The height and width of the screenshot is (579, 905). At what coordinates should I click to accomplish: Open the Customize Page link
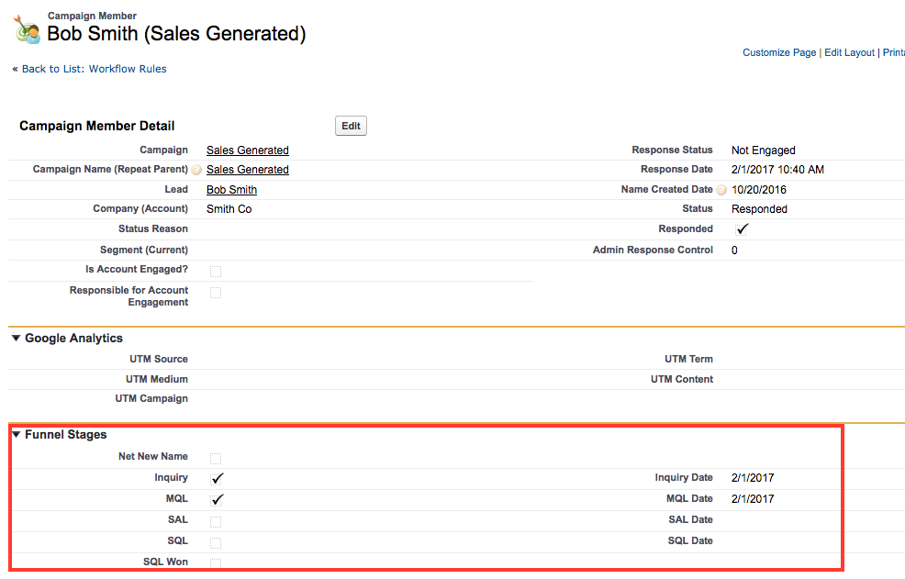tap(779, 52)
